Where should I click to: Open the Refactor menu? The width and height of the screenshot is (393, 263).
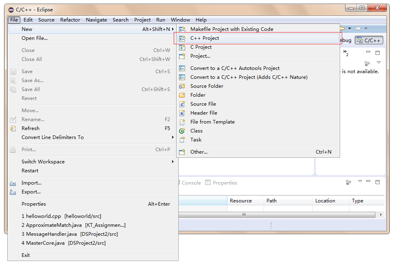click(x=70, y=20)
